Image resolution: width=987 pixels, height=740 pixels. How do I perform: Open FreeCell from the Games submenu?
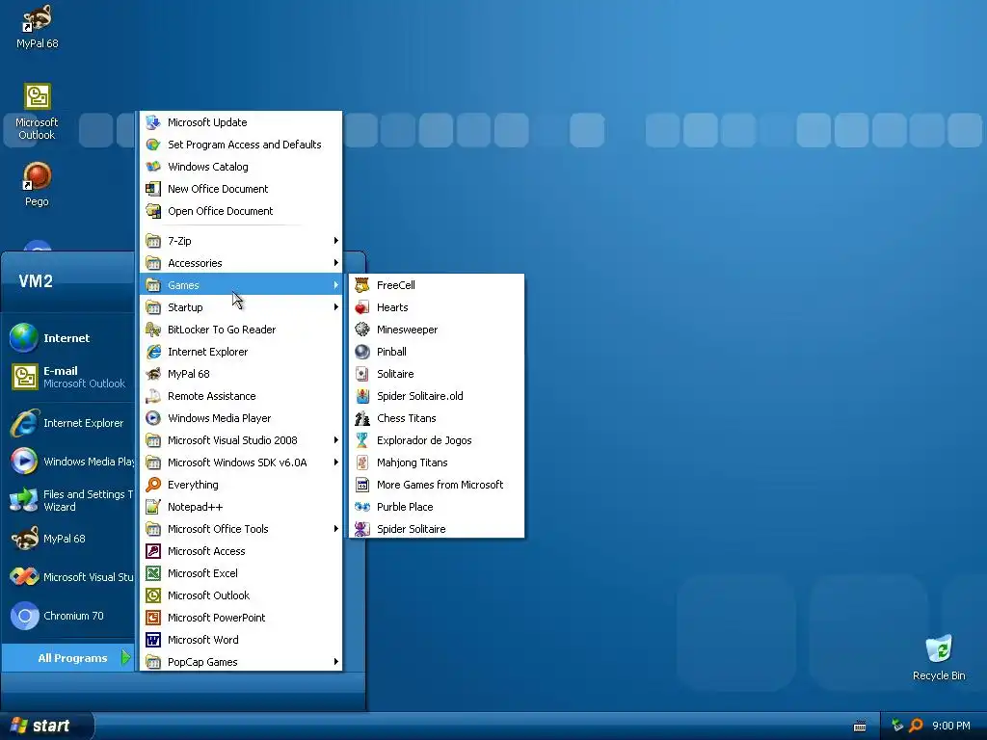pos(437,285)
